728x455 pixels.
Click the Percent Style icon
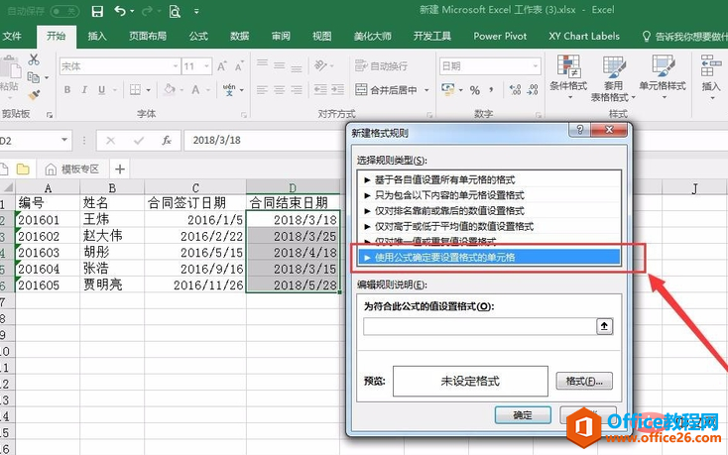tap(474, 90)
